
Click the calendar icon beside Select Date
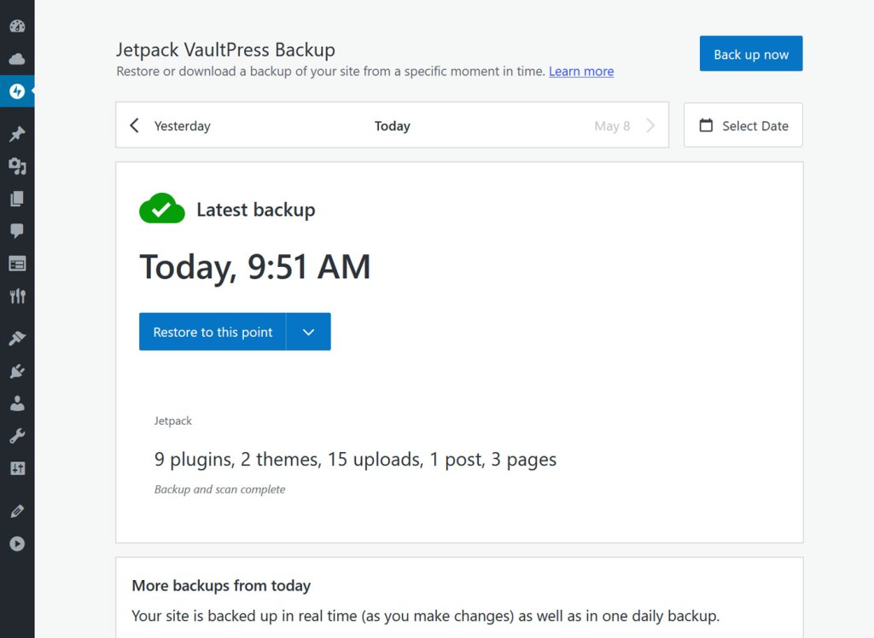(x=706, y=125)
